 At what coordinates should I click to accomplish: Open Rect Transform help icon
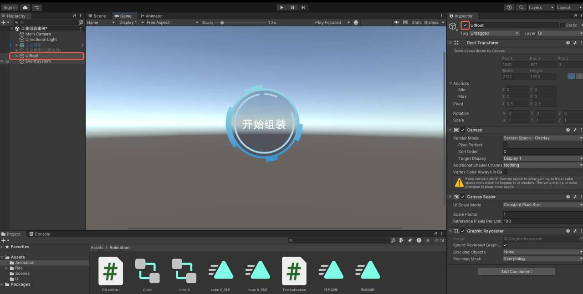click(568, 43)
